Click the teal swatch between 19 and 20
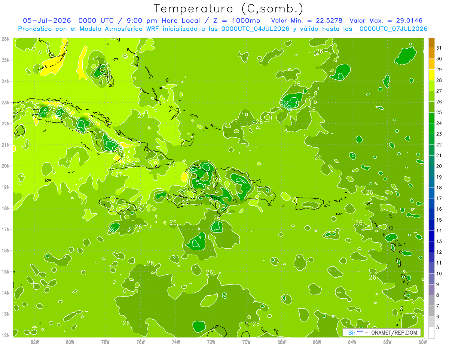 431,171
